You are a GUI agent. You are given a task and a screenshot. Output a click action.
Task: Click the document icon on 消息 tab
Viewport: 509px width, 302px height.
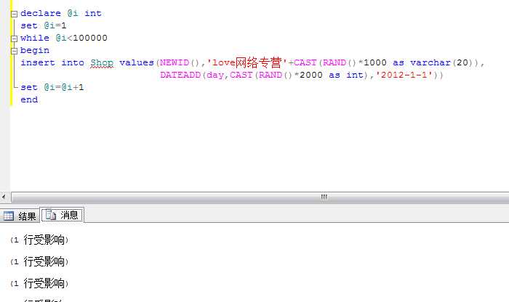point(51,215)
